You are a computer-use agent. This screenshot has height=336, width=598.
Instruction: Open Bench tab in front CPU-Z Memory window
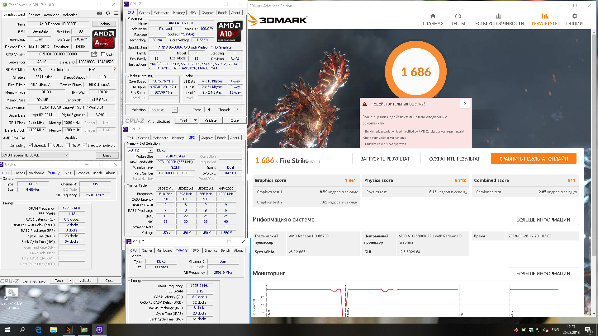coord(225,250)
